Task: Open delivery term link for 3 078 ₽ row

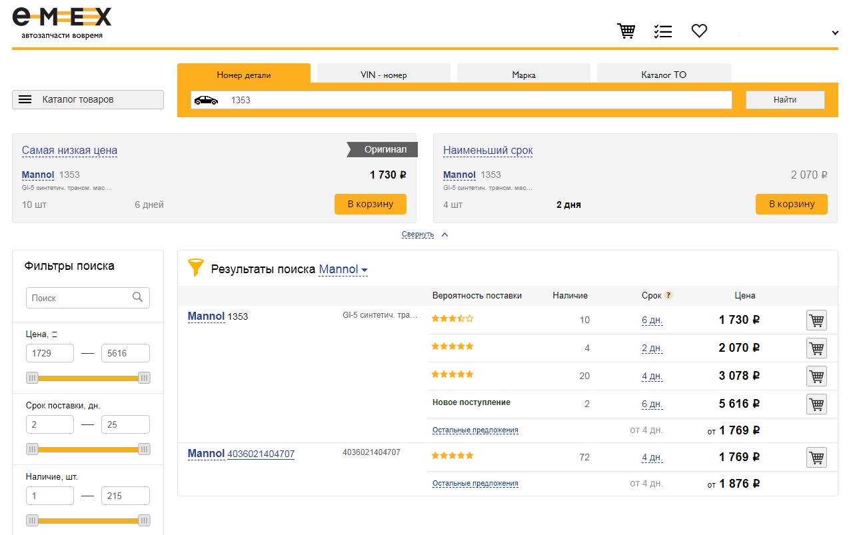Action: [x=652, y=376]
